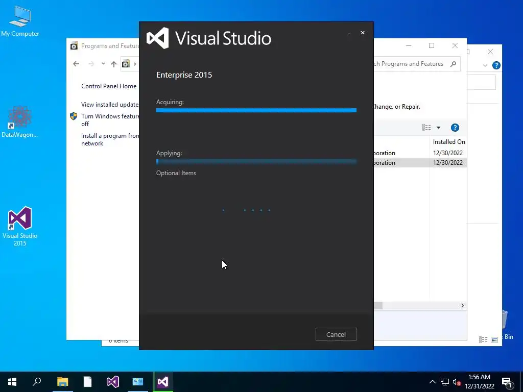Expand the ribbon chevron in rear window
Screen dimensions: 523x392
[485, 65]
